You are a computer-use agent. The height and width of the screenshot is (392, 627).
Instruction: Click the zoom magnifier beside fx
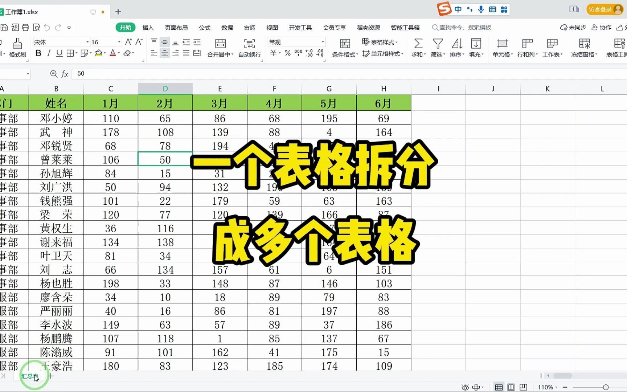[54, 74]
